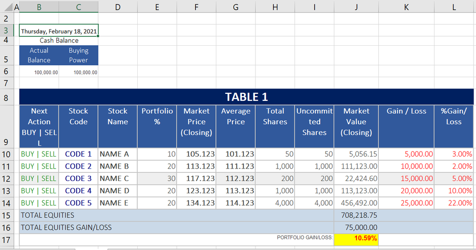Image resolution: width=476 pixels, height=250 pixels.
Task: Click the Market Price (Closing) header cell
Action: pyautogui.click(x=196, y=127)
